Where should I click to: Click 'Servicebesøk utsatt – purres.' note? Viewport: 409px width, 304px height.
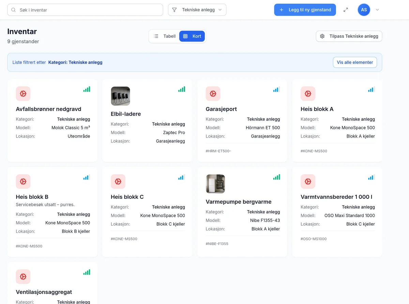[45, 205]
